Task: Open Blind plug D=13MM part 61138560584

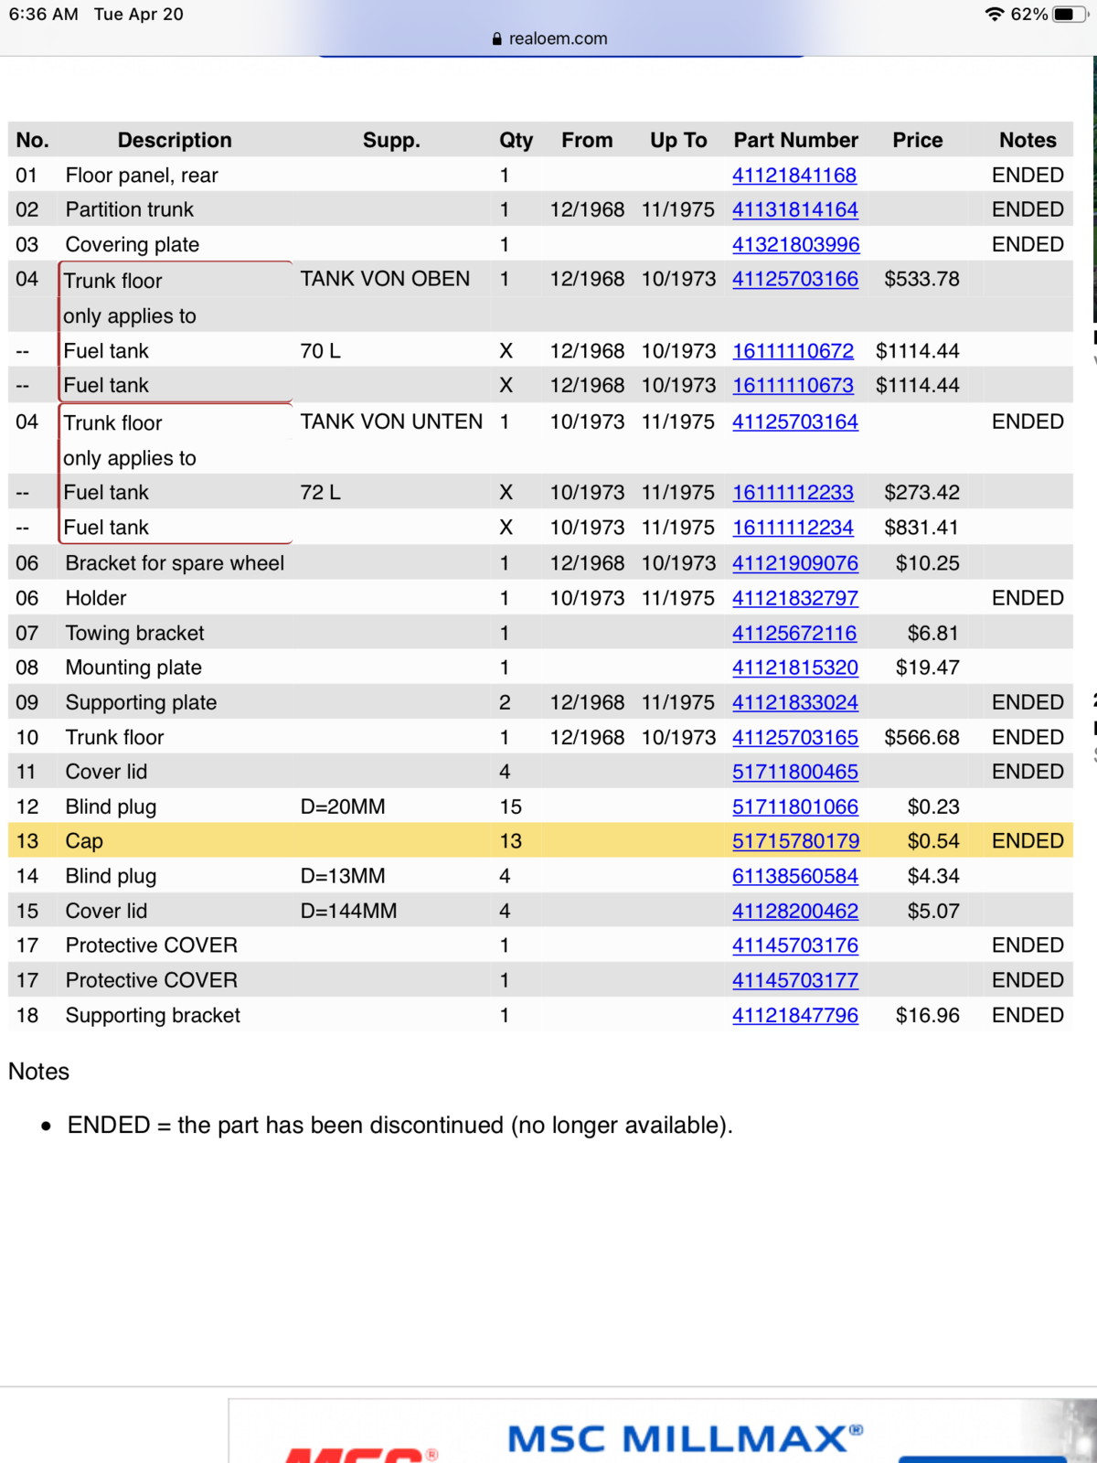Action: click(795, 876)
